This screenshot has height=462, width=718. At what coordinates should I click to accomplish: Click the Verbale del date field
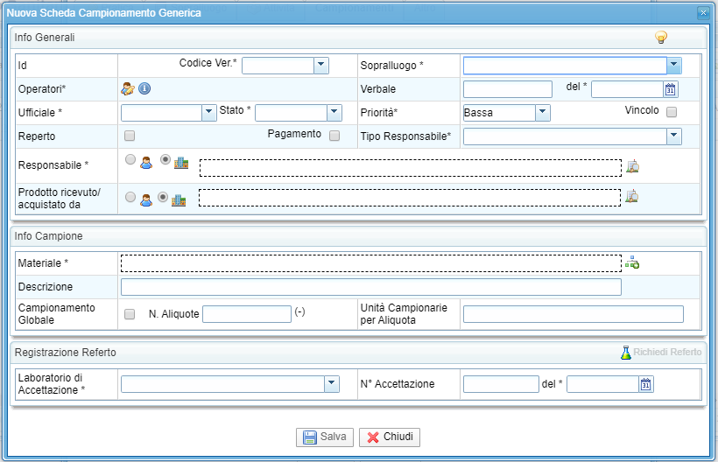click(x=627, y=89)
